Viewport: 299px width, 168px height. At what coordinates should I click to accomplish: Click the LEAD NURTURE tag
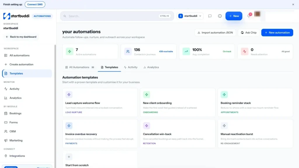click(x=74, y=112)
